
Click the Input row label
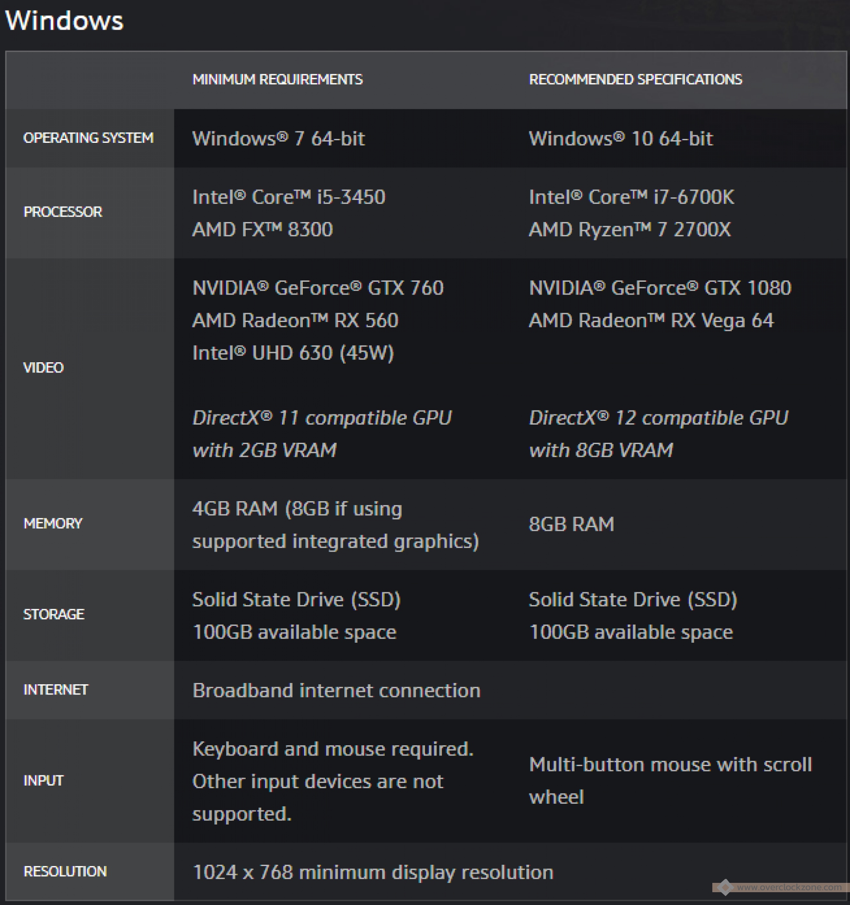(43, 781)
